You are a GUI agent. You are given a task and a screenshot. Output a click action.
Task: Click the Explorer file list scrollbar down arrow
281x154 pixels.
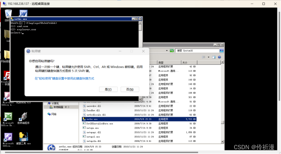point(223,142)
